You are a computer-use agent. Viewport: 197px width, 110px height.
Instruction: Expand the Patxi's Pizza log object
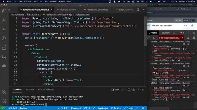coord(151,94)
